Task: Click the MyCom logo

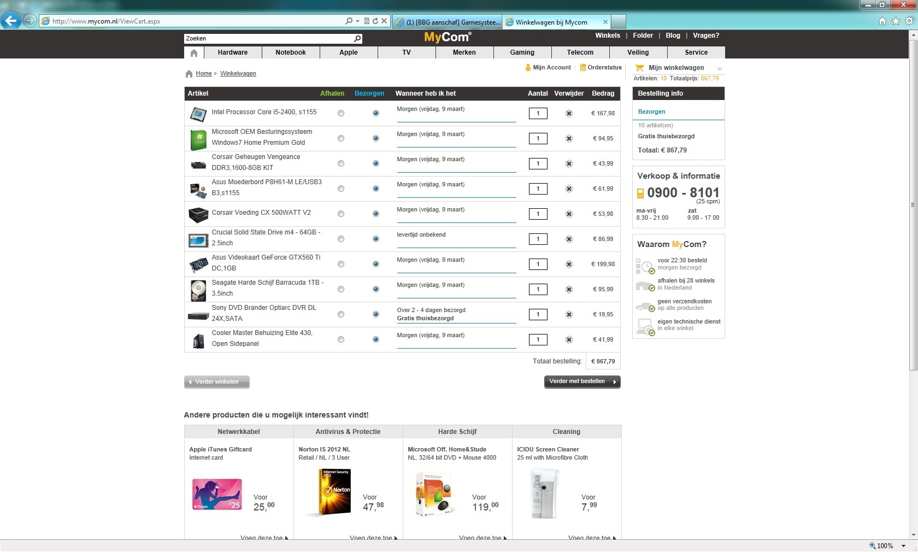Action: click(x=448, y=37)
